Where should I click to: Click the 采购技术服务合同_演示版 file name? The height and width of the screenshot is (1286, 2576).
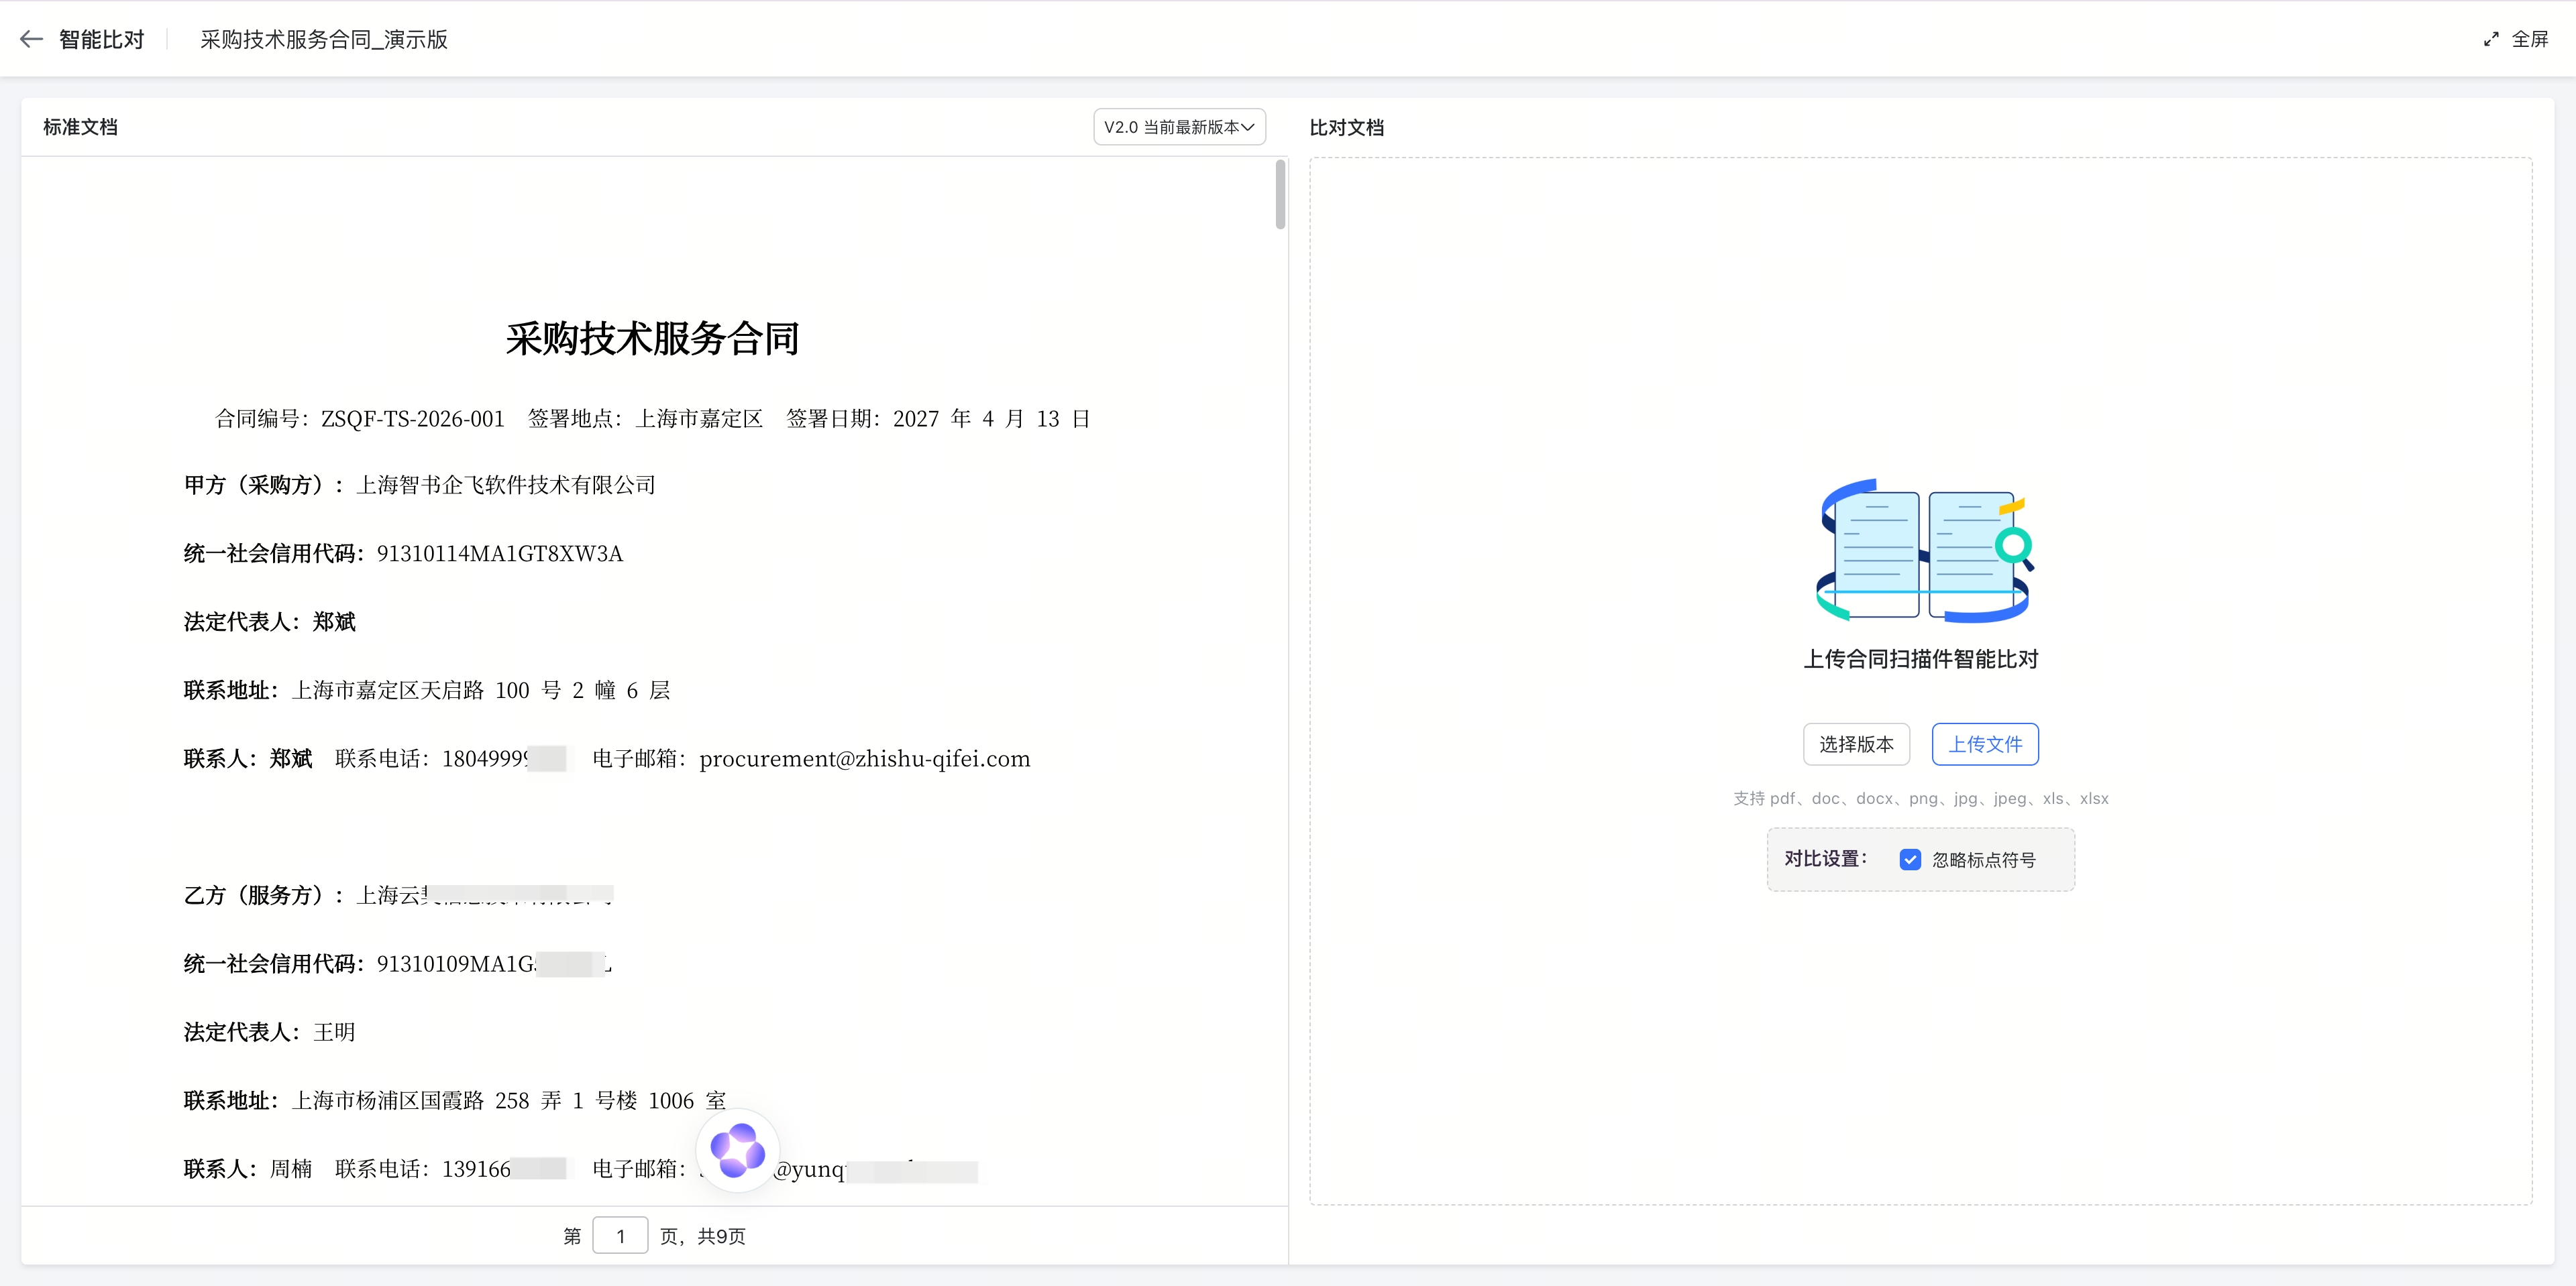pyautogui.click(x=324, y=39)
